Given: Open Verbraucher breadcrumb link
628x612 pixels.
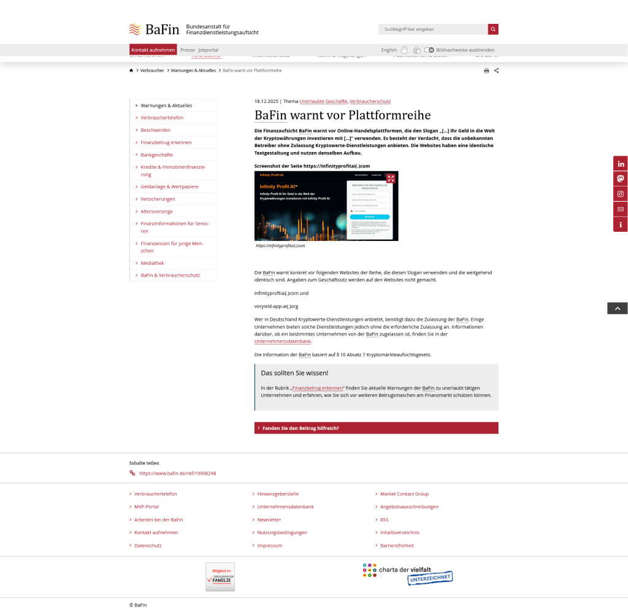Looking at the screenshot, I should pos(152,71).
